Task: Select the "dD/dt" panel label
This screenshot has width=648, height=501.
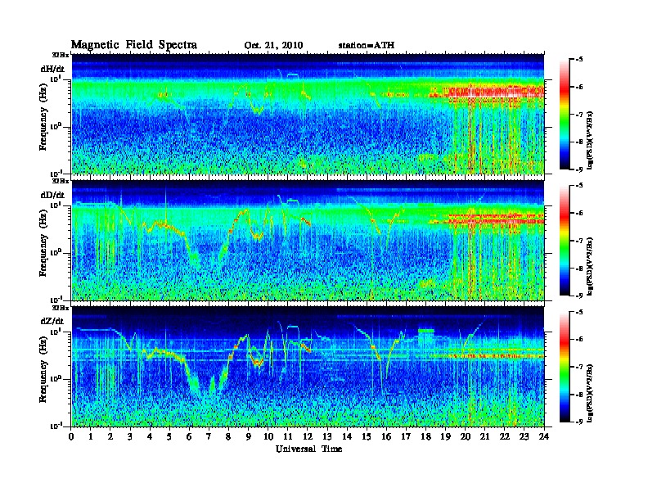Action: click(52, 195)
